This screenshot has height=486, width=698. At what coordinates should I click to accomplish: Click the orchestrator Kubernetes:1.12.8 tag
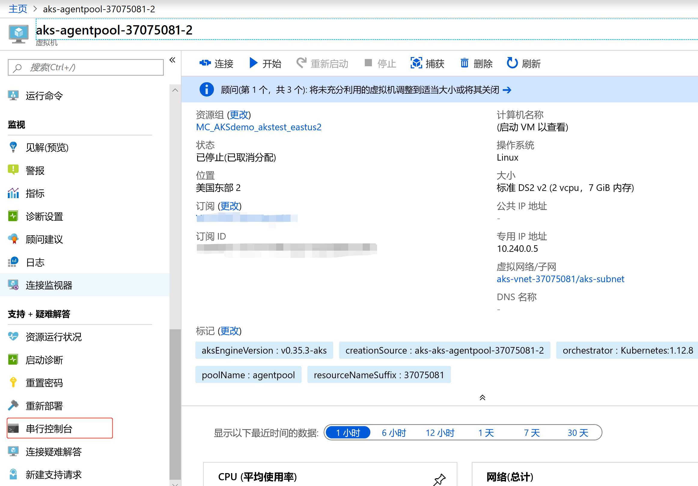627,350
